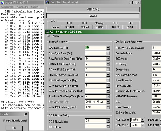Open the Row Cycle Time (Trc) dropdown

click(x=108, y=53)
